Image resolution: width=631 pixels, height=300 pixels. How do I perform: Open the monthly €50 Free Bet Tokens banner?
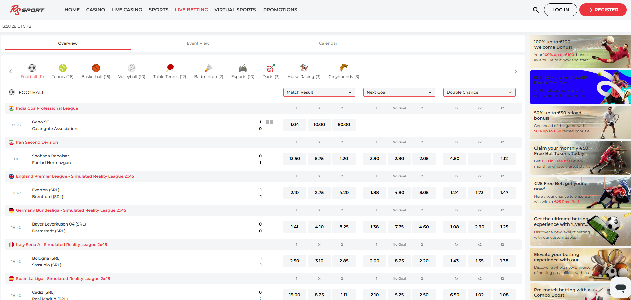(580, 158)
